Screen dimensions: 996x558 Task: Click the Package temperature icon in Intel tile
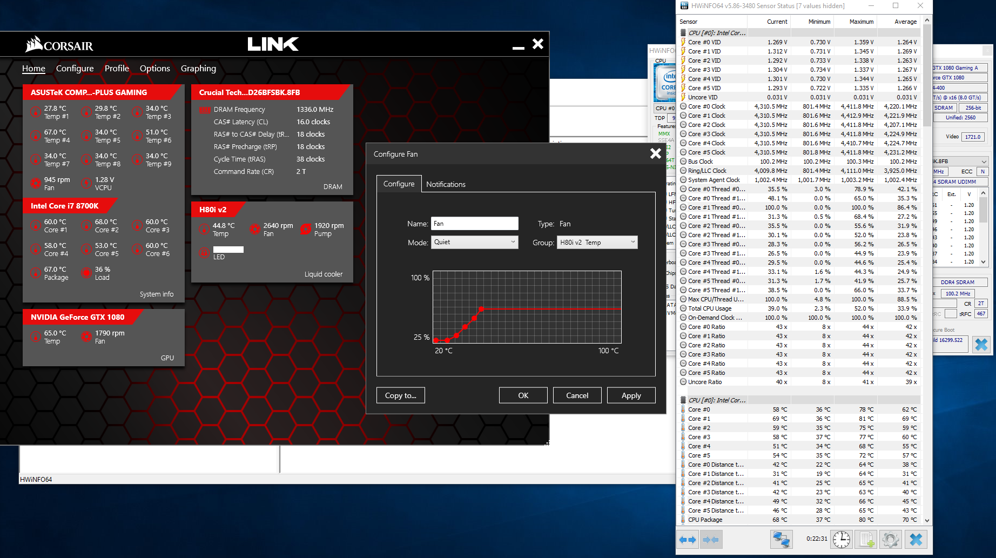pos(36,273)
